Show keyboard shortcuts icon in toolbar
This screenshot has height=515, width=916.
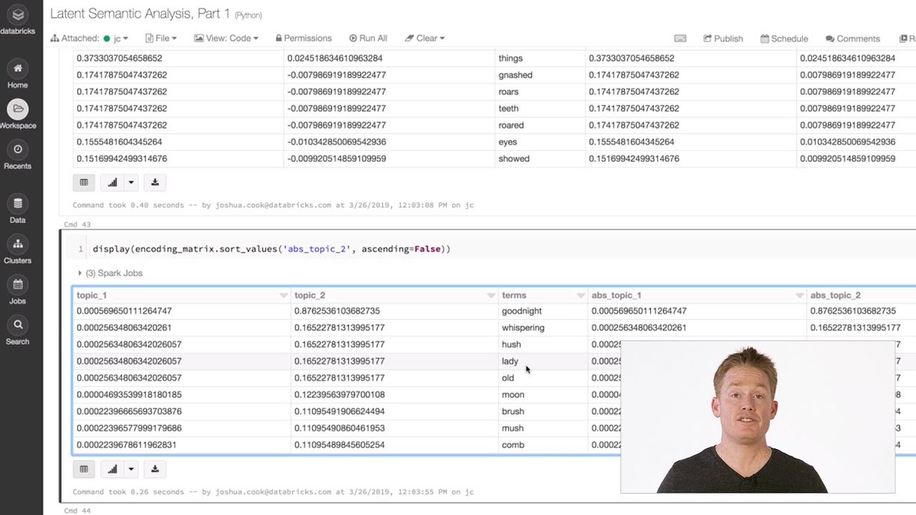(680, 39)
